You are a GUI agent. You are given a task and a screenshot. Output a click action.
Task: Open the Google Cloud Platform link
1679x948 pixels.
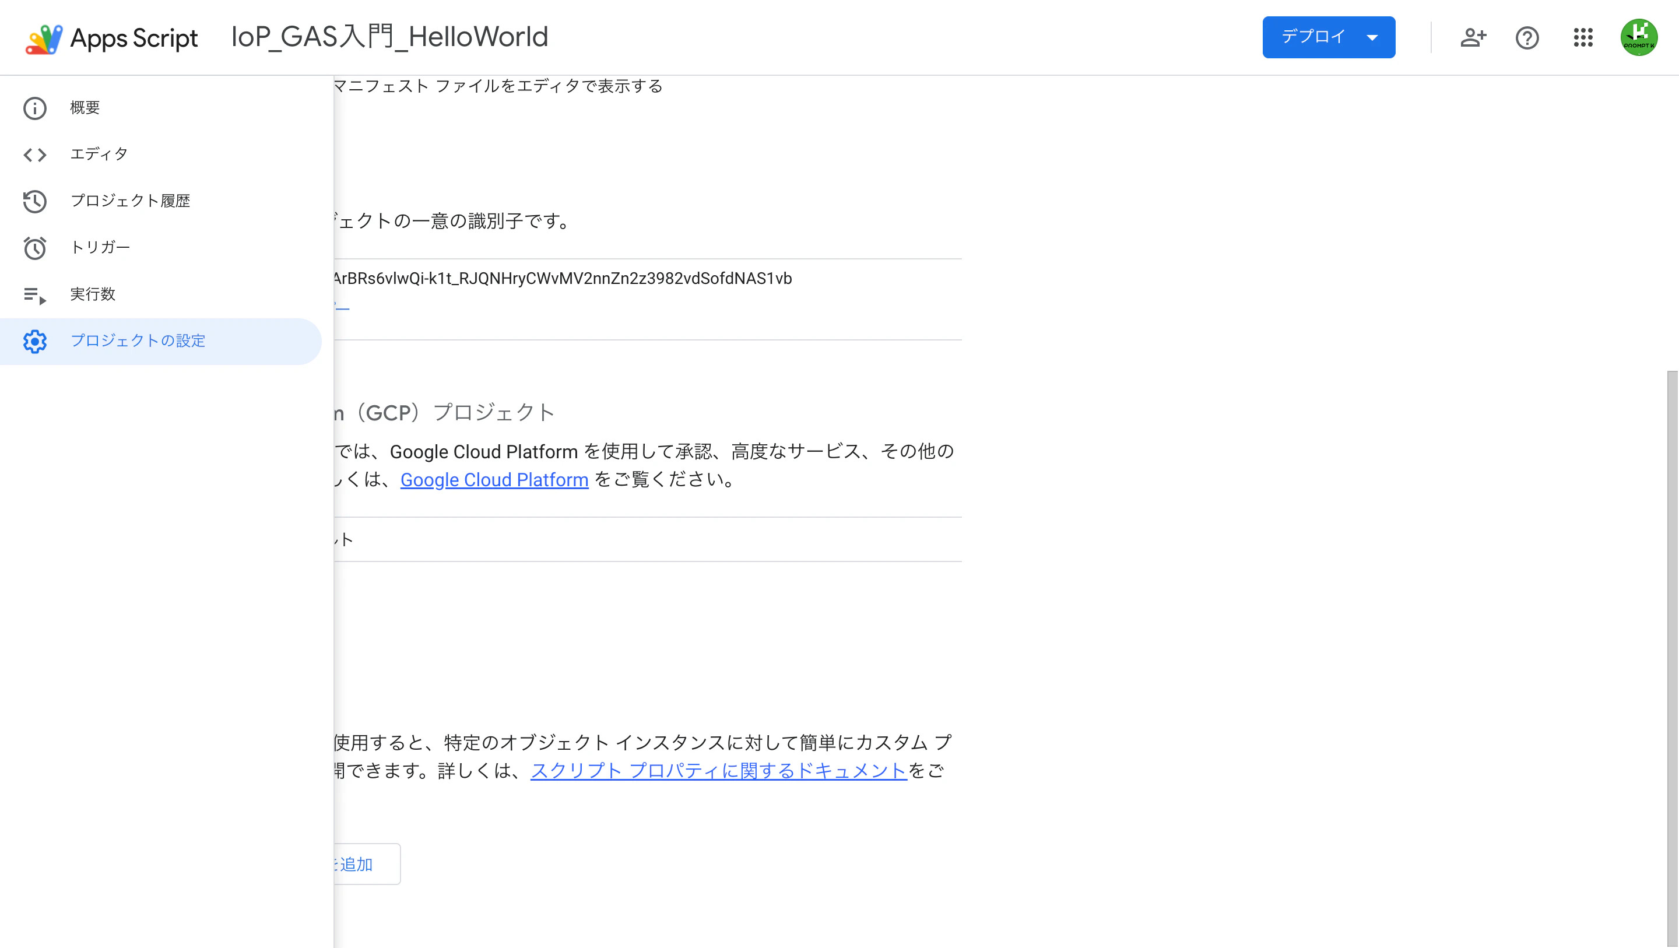pos(494,480)
